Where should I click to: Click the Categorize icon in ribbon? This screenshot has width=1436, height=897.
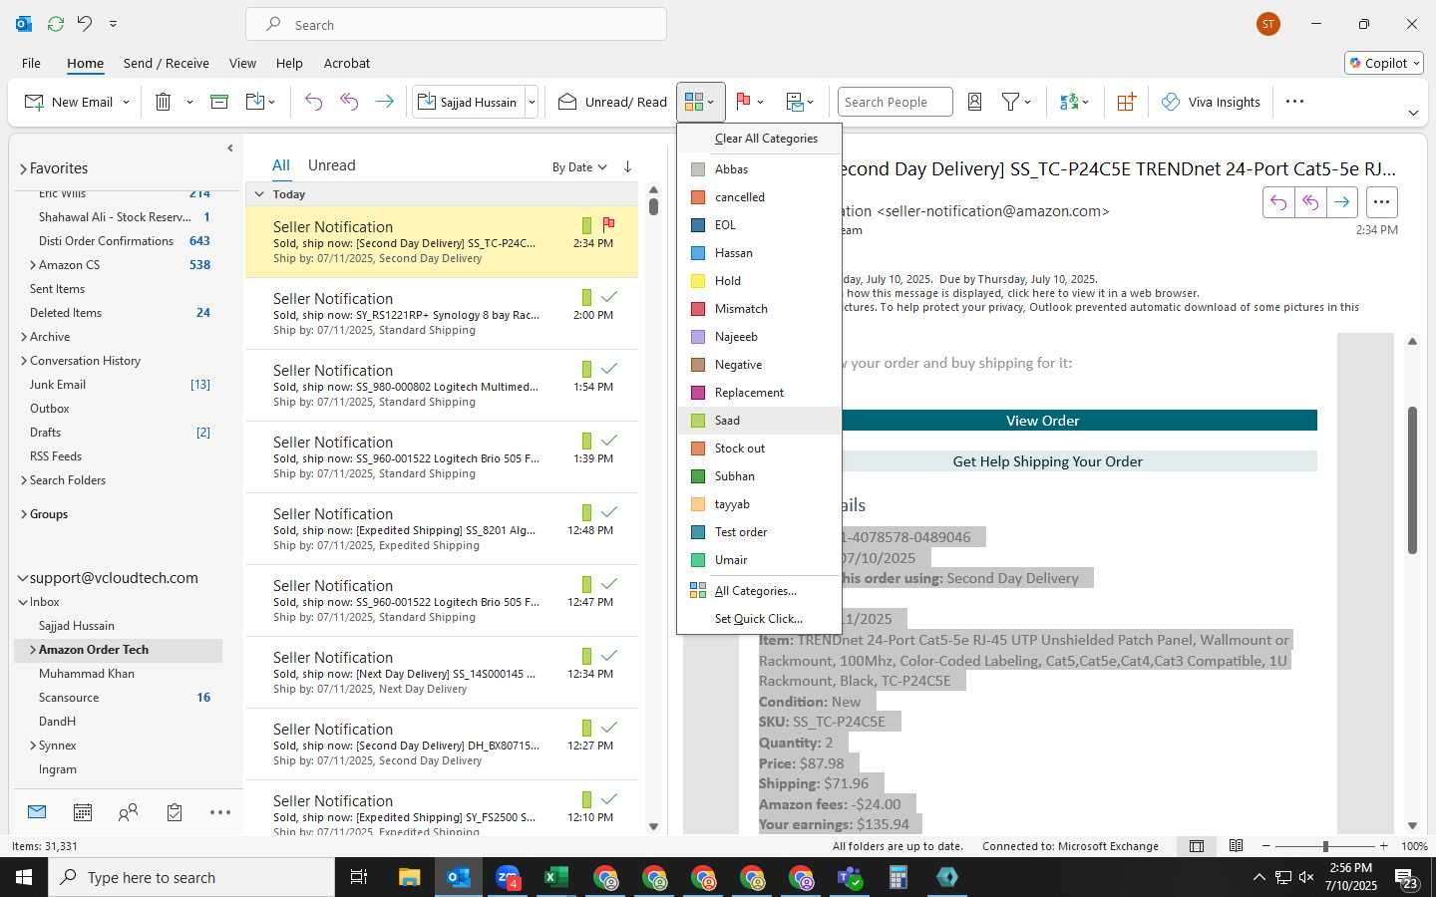[694, 102]
